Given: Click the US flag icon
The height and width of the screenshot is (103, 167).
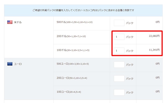Looking at the screenshot, I should [x=10, y=22].
